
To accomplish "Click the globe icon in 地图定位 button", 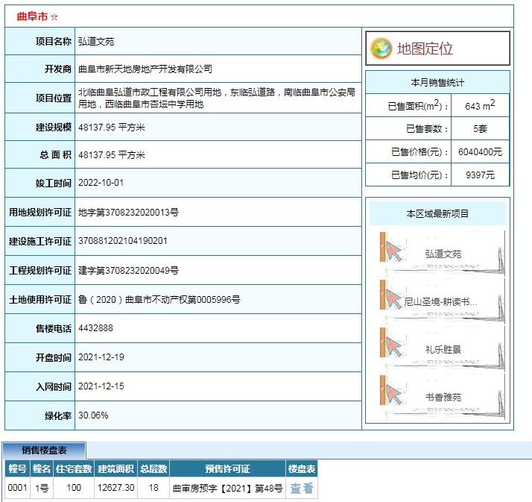I will point(381,48).
